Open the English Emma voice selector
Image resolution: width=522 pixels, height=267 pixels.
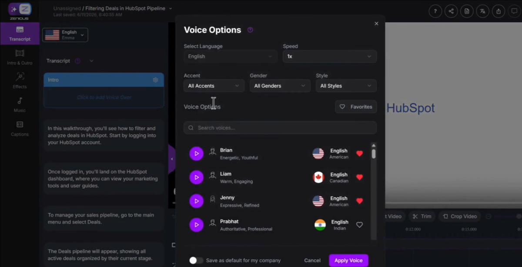click(x=65, y=35)
